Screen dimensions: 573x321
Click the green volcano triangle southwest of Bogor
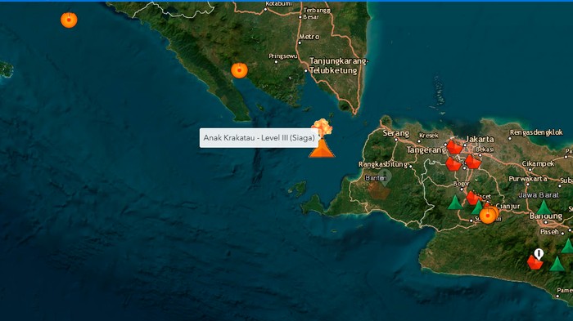point(455,203)
